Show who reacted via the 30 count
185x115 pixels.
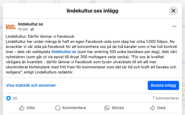pos(15,98)
